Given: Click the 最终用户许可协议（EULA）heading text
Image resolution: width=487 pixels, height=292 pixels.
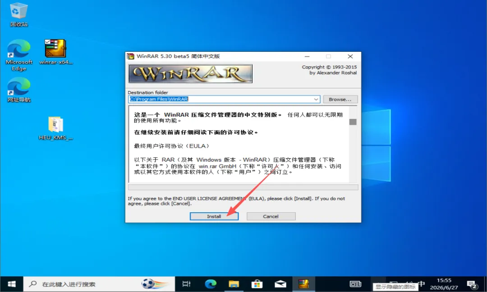Looking at the screenshot, I should (x=173, y=146).
